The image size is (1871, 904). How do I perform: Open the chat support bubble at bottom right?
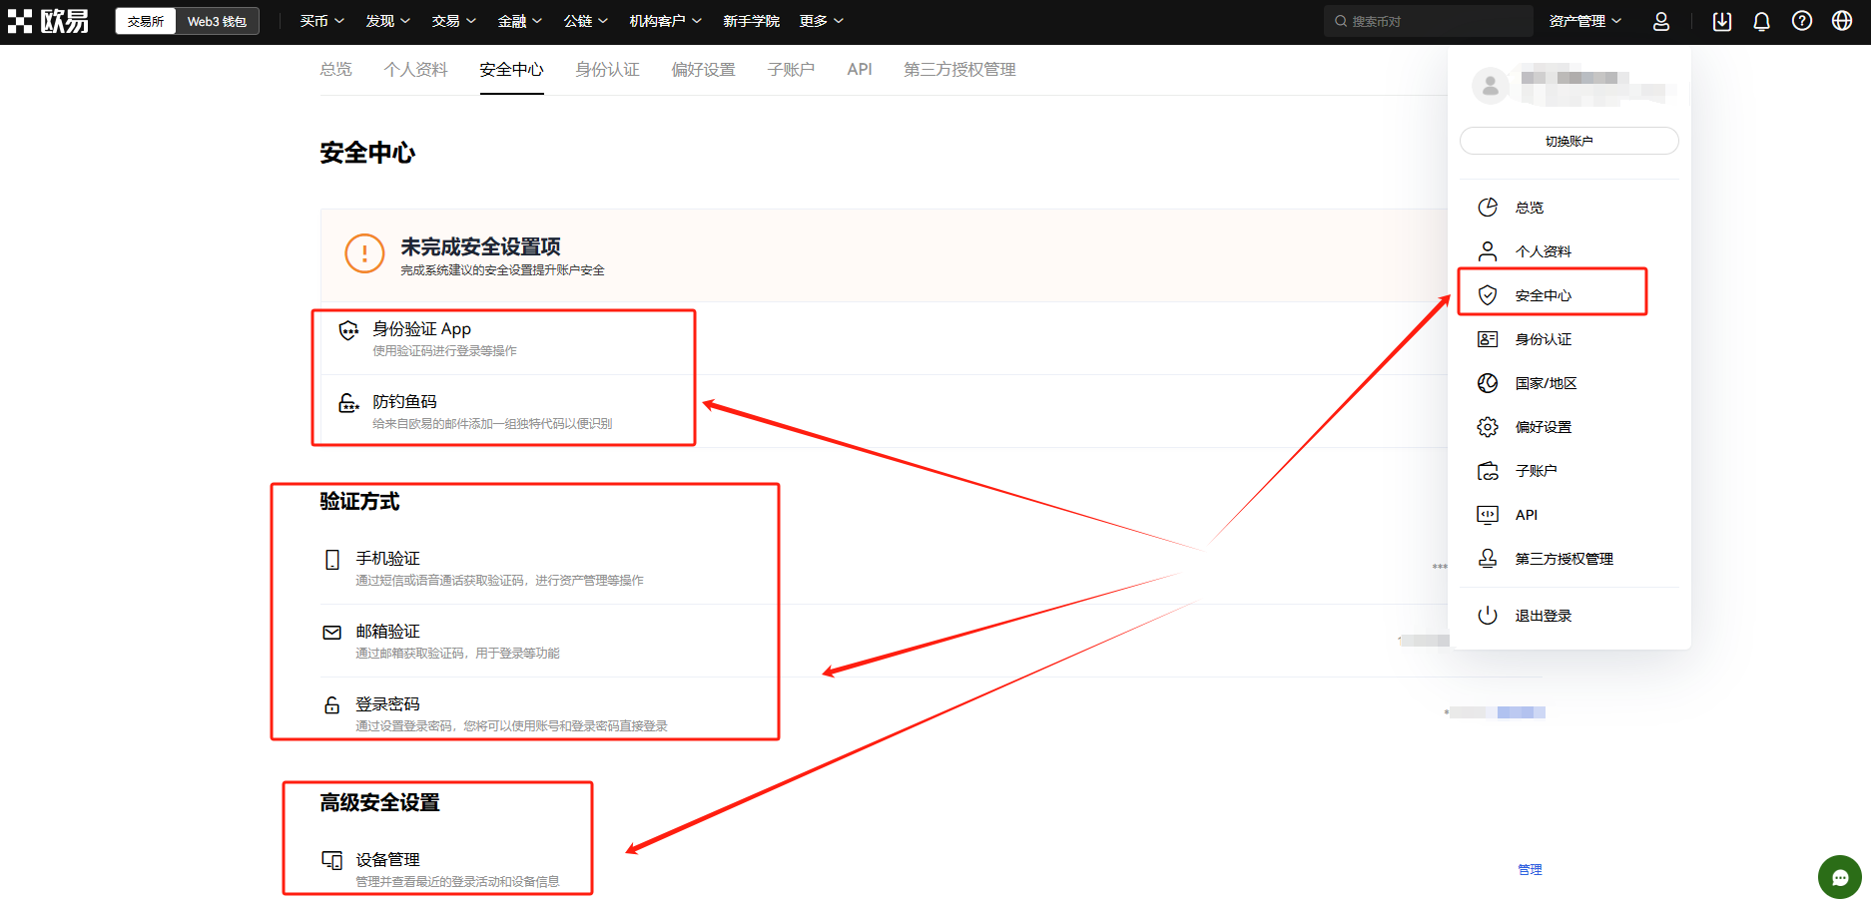point(1840,877)
